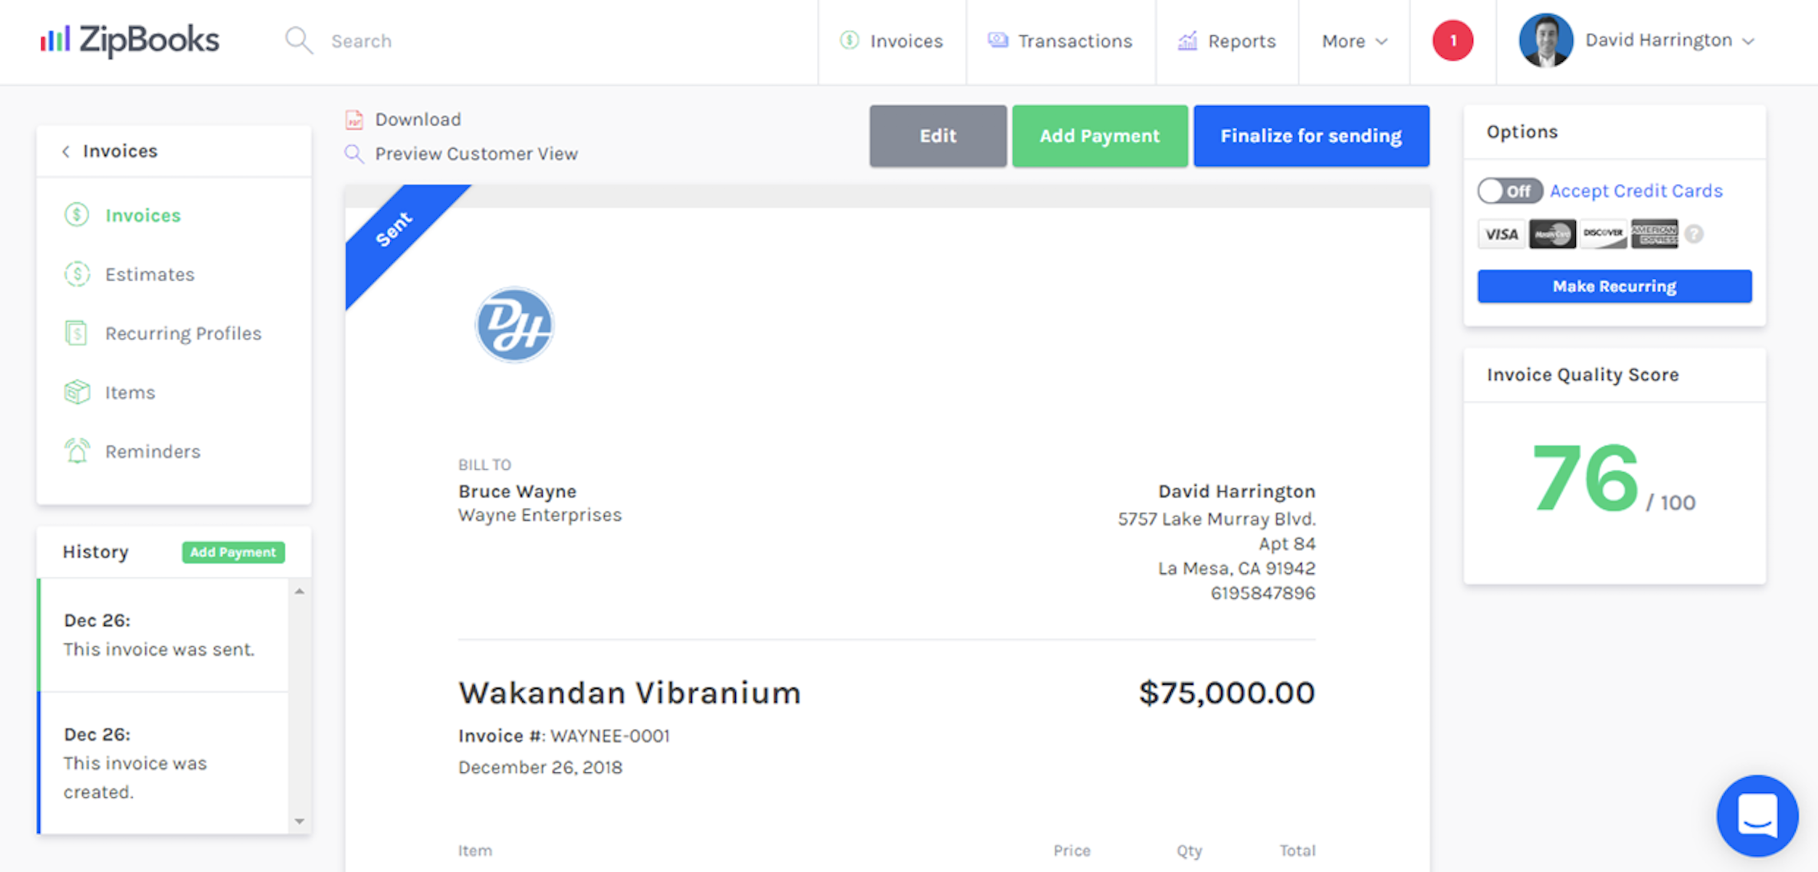
Task: Go back using Invoices chevron
Action: [x=67, y=152]
